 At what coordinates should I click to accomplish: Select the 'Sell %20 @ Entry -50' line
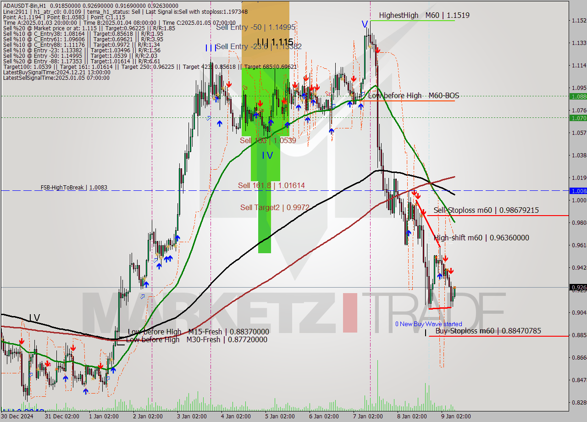[x=81, y=56]
